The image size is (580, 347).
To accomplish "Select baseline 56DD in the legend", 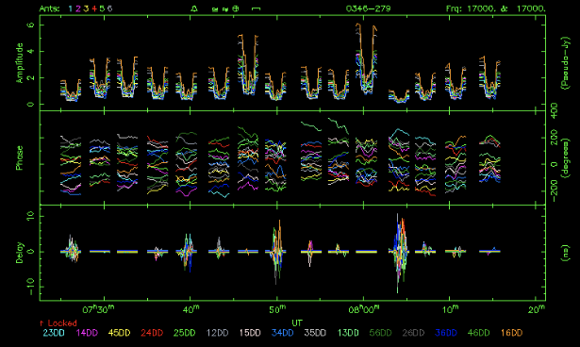I will [380, 333].
